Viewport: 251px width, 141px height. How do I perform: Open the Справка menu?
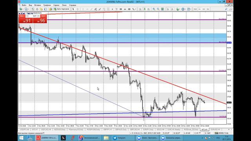73,5
